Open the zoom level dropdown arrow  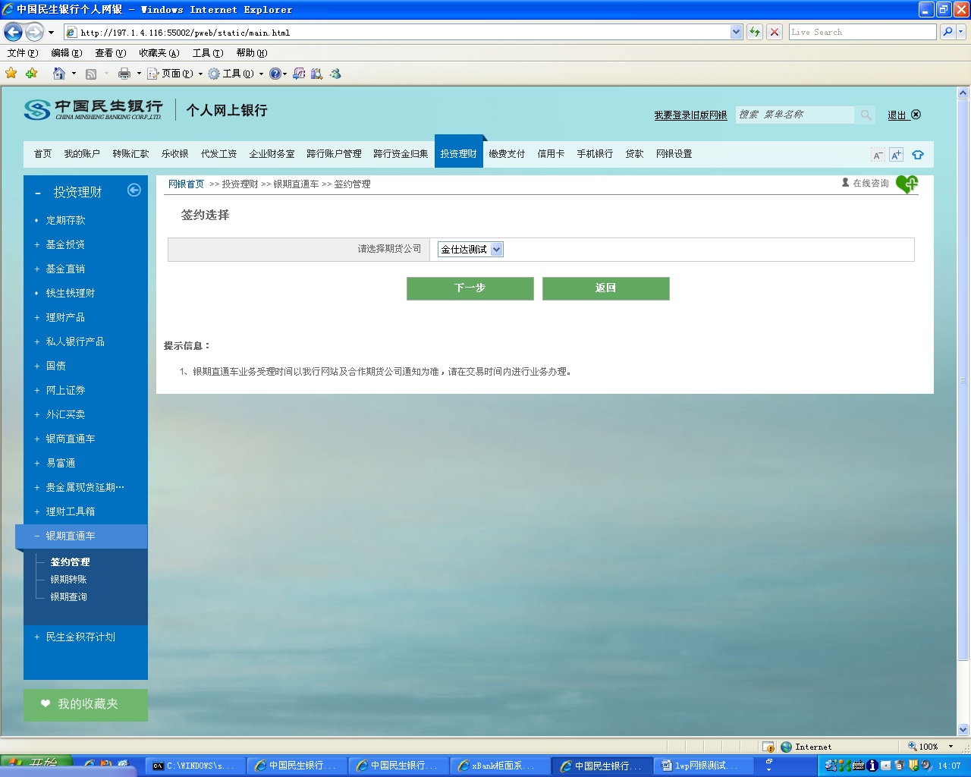click(x=951, y=747)
